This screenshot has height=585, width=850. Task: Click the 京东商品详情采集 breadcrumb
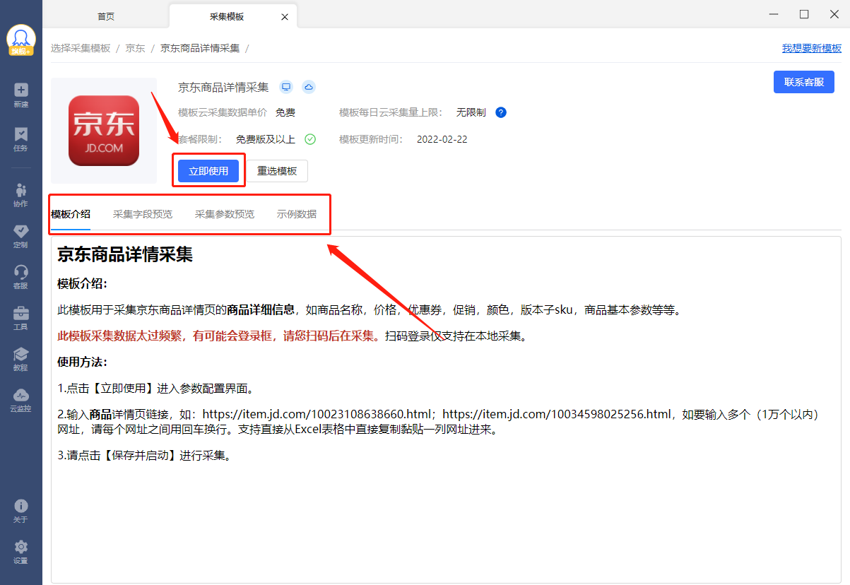coord(200,48)
